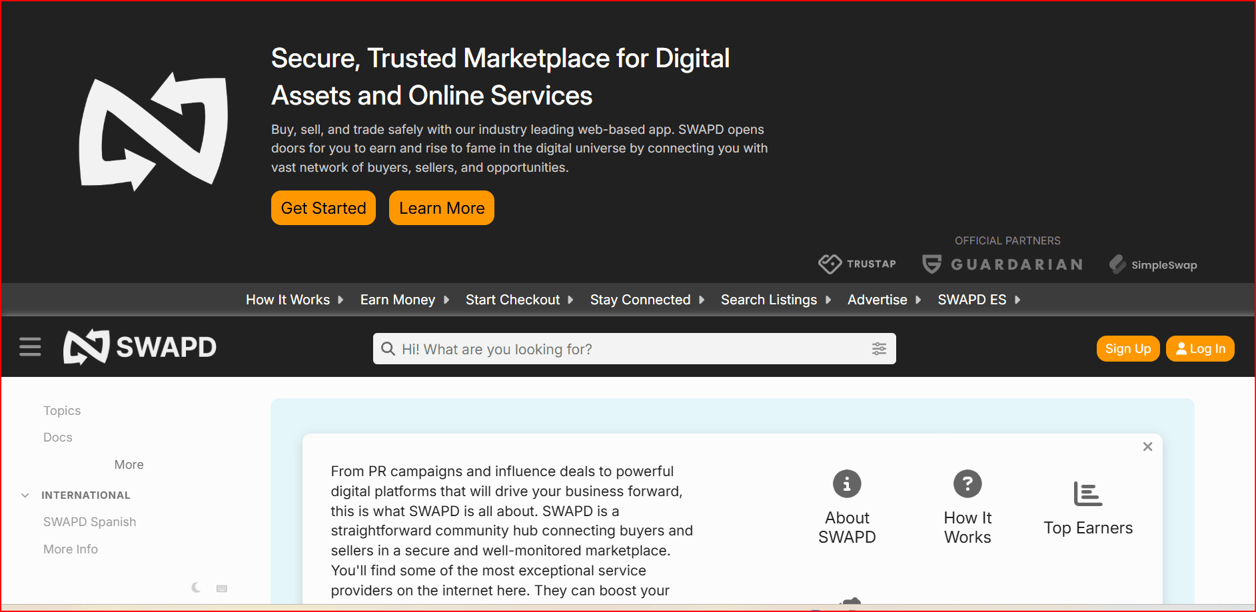Click the SWAPD logo in header

tap(140, 347)
